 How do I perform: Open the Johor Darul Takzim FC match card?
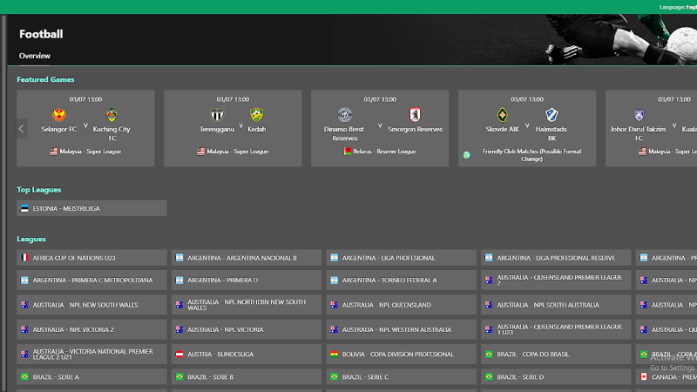(651, 128)
